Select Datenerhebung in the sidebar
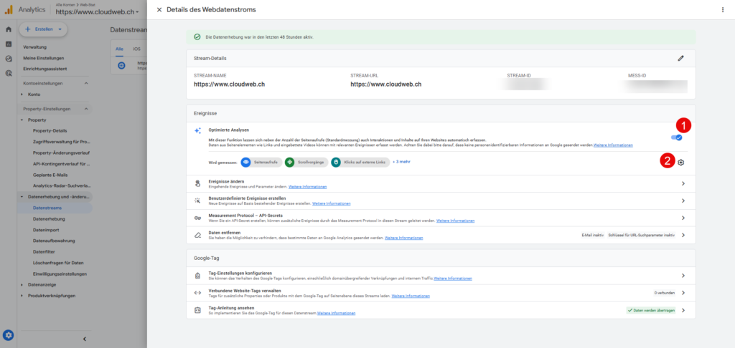Viewport: 735px width, 348px height. tap(50, 218)
